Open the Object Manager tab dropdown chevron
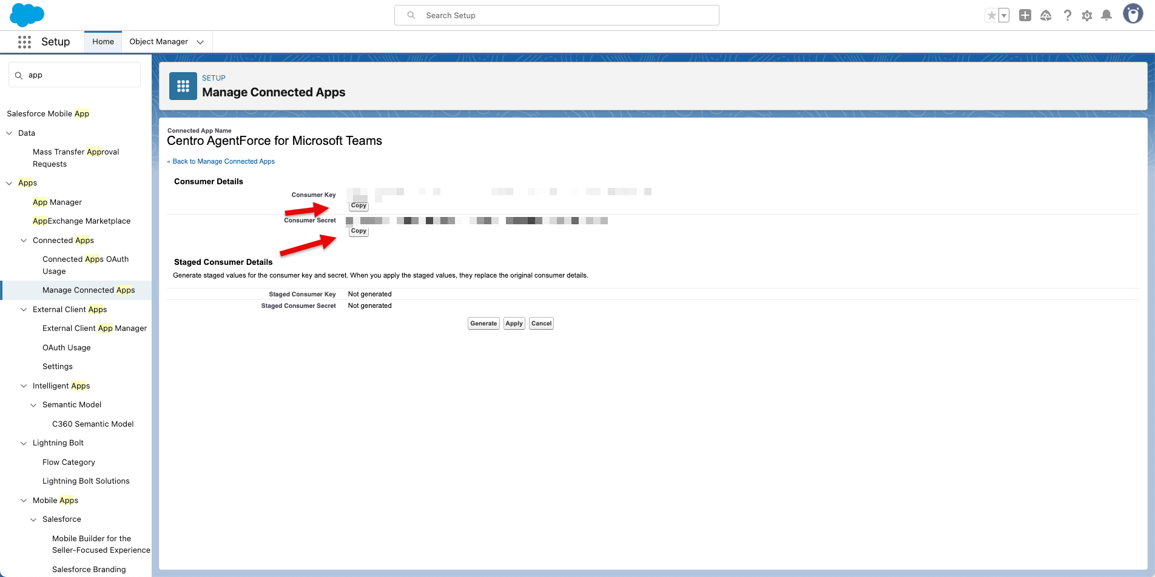This screenshot has height=577, width=1155. pos(200,42)
